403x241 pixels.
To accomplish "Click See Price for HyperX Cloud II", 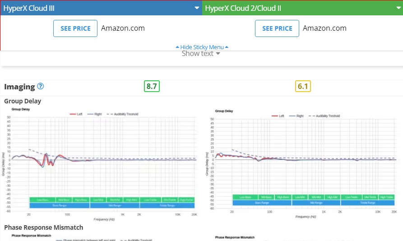I will pyautogui.click(x=277, y=28).
